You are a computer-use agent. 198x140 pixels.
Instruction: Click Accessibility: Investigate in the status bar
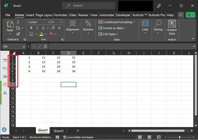[78, 137]
